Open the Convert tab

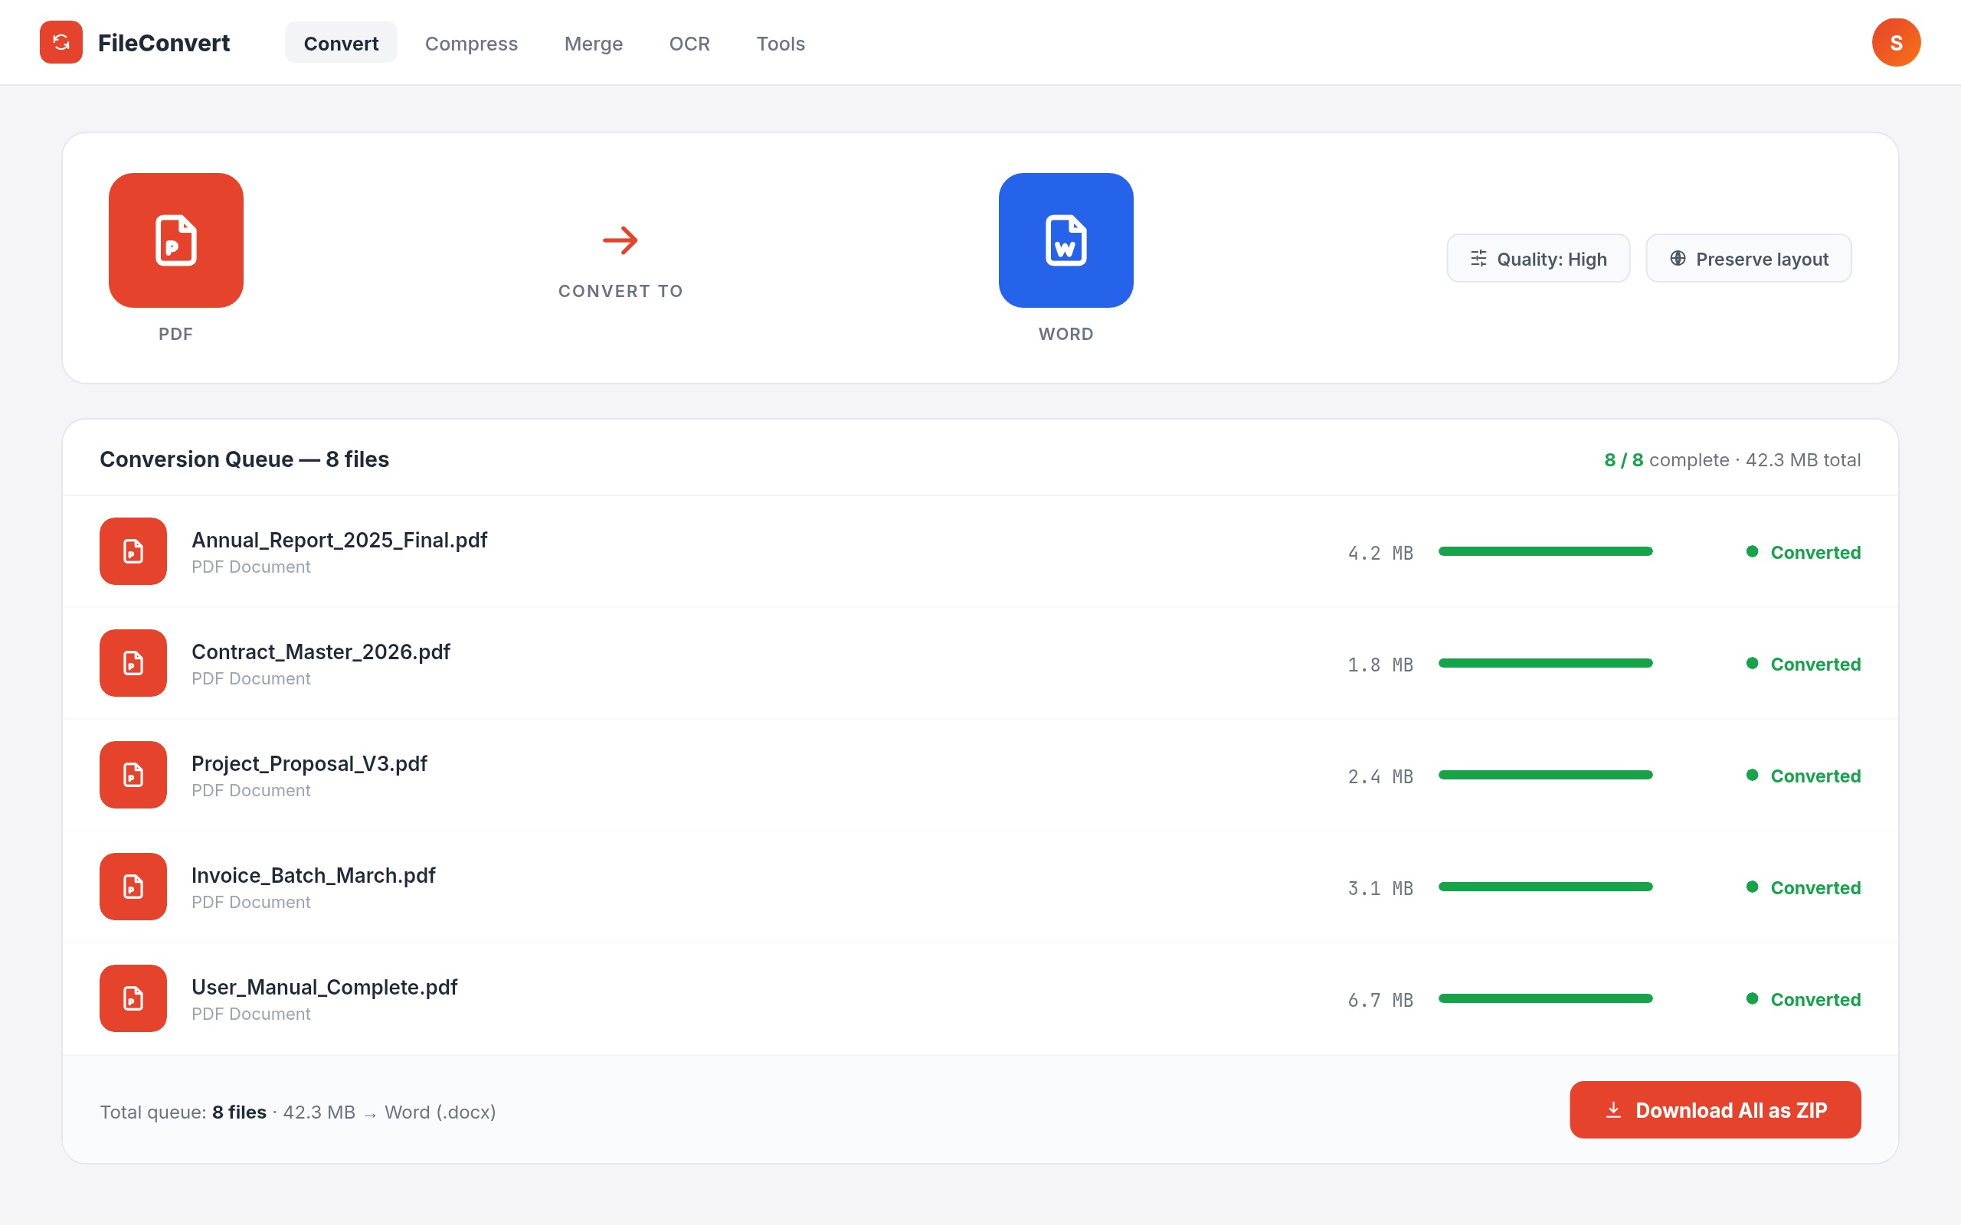[x=341, y=43]
